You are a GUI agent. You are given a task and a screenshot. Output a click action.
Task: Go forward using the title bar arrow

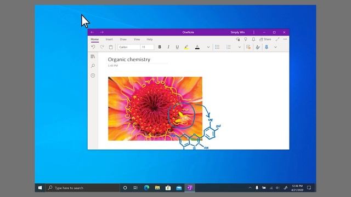[101, 32]
